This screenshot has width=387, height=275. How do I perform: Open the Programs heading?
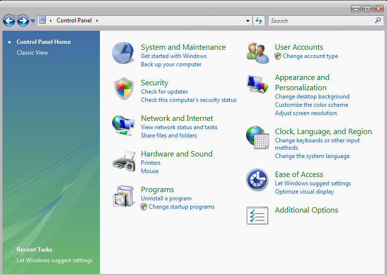pos(157,190)
